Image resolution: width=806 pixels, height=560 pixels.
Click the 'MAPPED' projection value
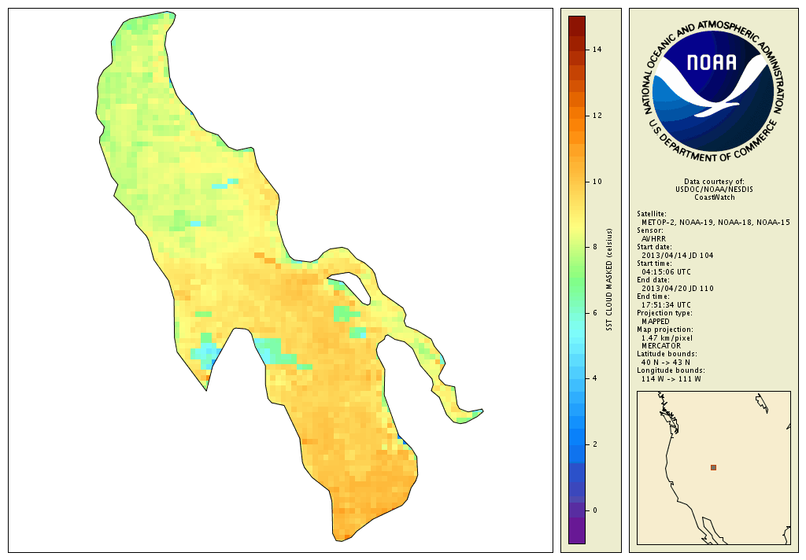tap(656, 321)
